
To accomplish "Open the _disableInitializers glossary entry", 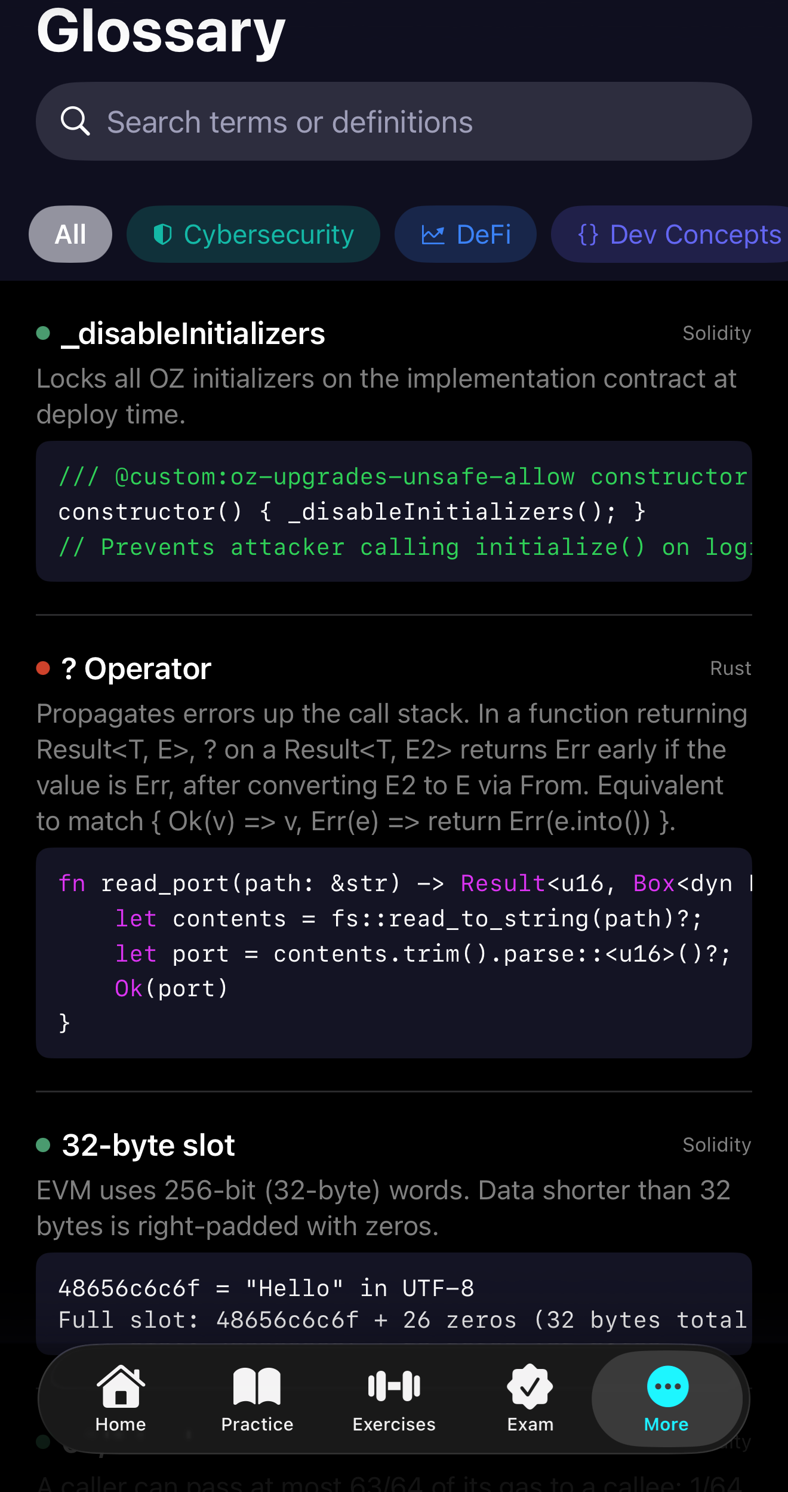I will pos(192,334).
